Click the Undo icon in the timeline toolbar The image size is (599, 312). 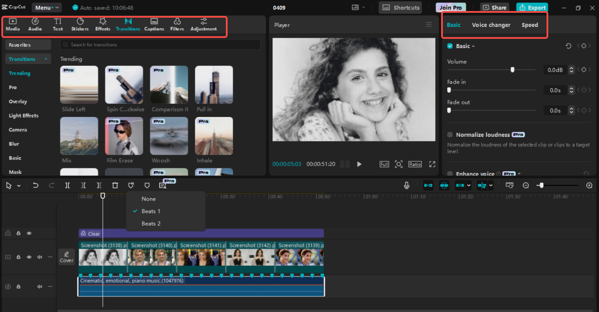point(36,185)
